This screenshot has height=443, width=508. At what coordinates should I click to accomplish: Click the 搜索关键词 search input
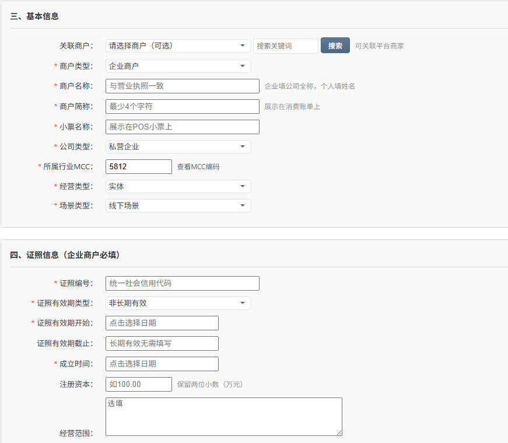point(285,46)
